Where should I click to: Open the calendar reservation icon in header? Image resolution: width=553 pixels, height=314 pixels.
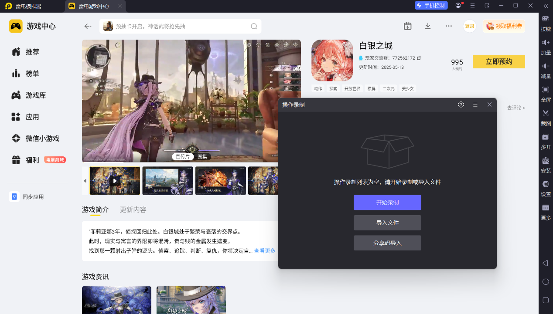click(x=408, y=26)
